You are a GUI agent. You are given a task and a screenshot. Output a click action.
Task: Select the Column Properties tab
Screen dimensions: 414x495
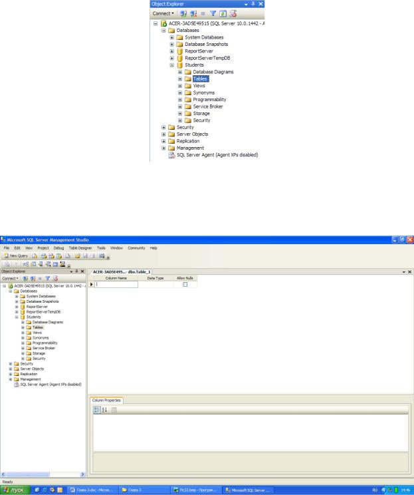[x=106, y=401]
